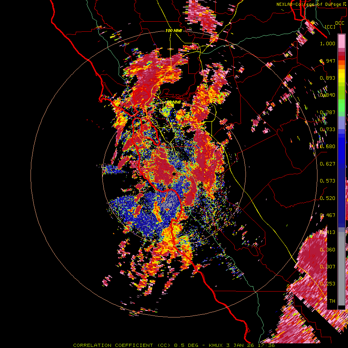Select the 0.253 scale value
348x348 pixels.
[328, 284]
